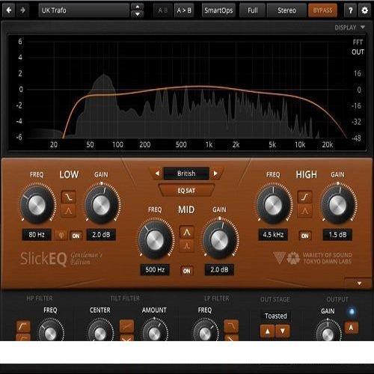
Task: Select the high shelf filter shape icon
Action: 304,197
